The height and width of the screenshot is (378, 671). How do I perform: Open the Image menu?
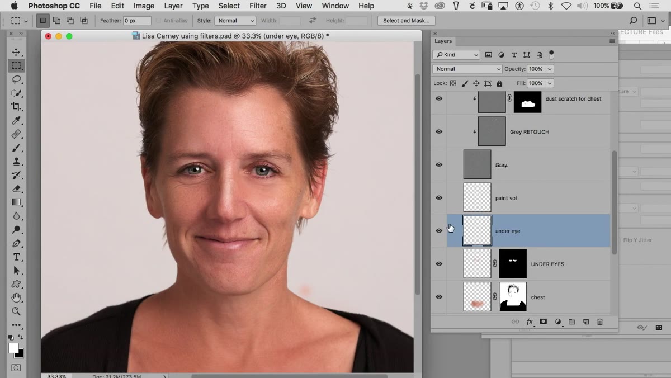tap(144, 6)
